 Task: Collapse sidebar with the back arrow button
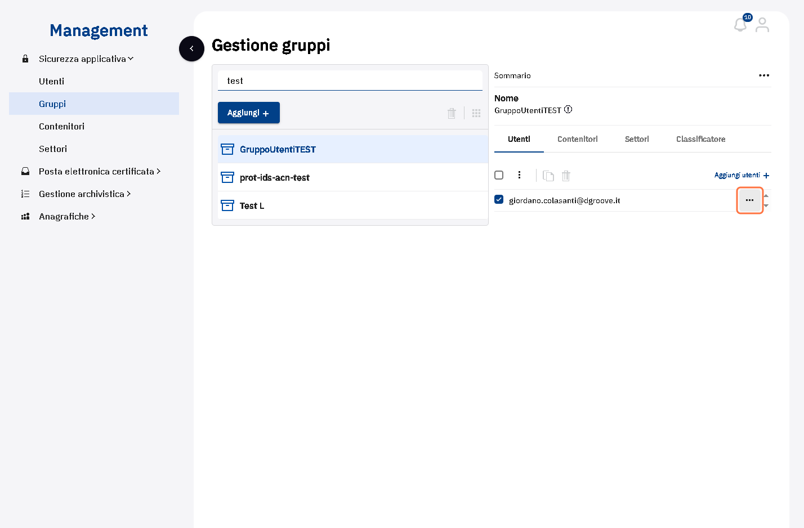click(191, 48)
